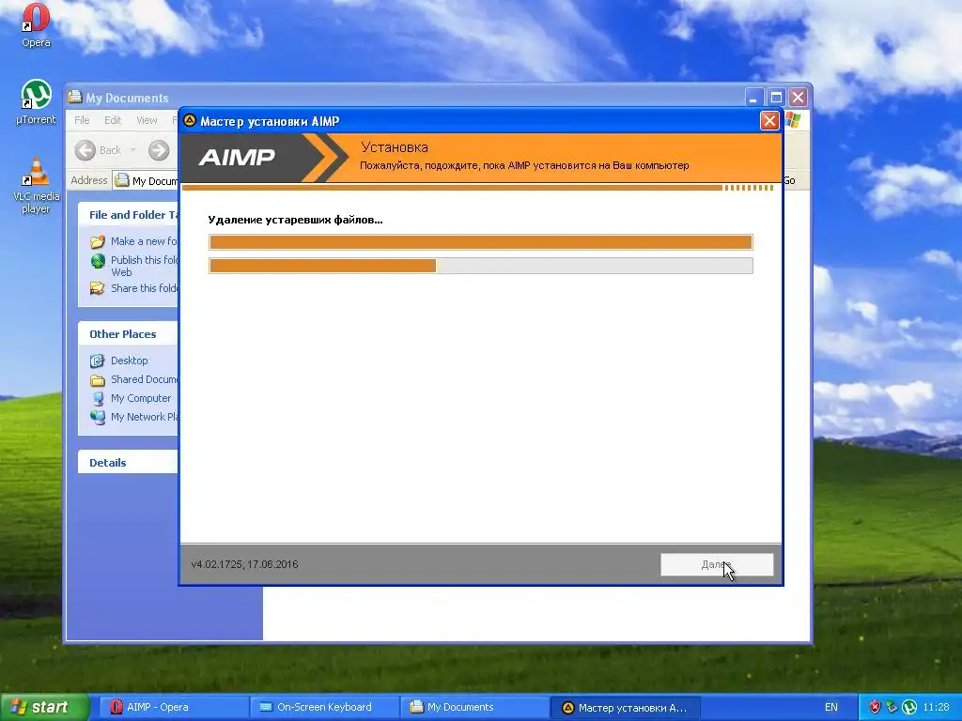Viewport: 962px width, 721px height.
Task: Click the Go button in My Documents
Action: 789,180
